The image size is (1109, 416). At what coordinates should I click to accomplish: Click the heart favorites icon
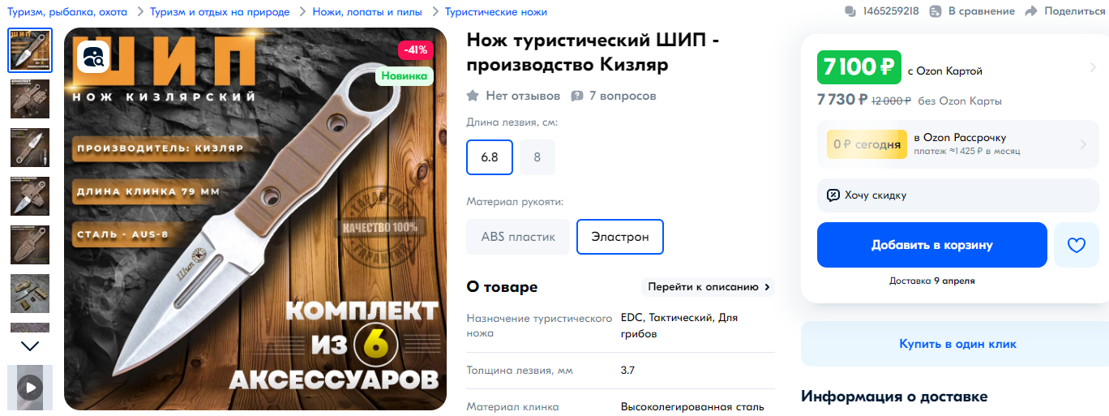1076,245
